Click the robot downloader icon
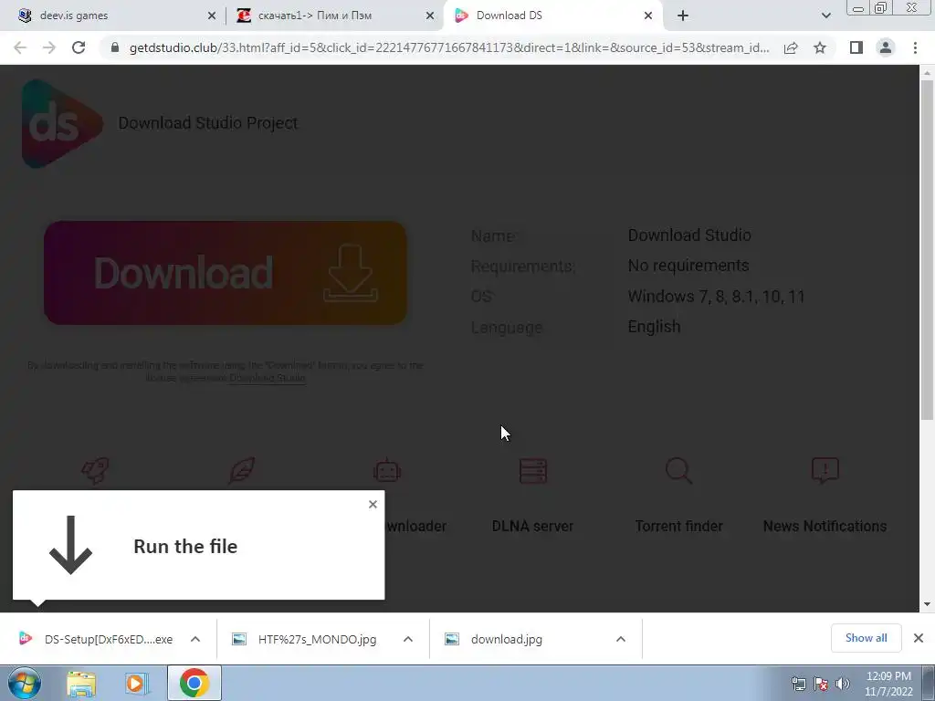Image resolution: width=935 pixels, height=701 pixels. point(387,470)
